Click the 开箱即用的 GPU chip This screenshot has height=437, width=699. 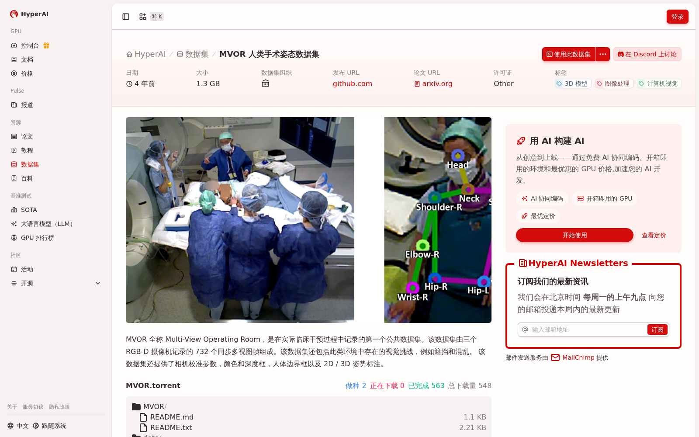[605, 198]
